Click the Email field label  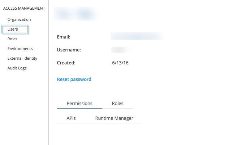point(64,37)
